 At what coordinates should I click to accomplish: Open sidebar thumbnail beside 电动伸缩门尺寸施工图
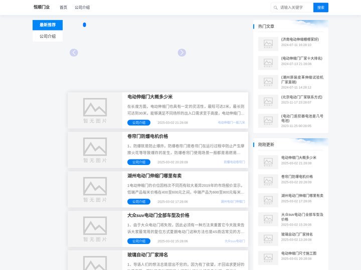268,258
